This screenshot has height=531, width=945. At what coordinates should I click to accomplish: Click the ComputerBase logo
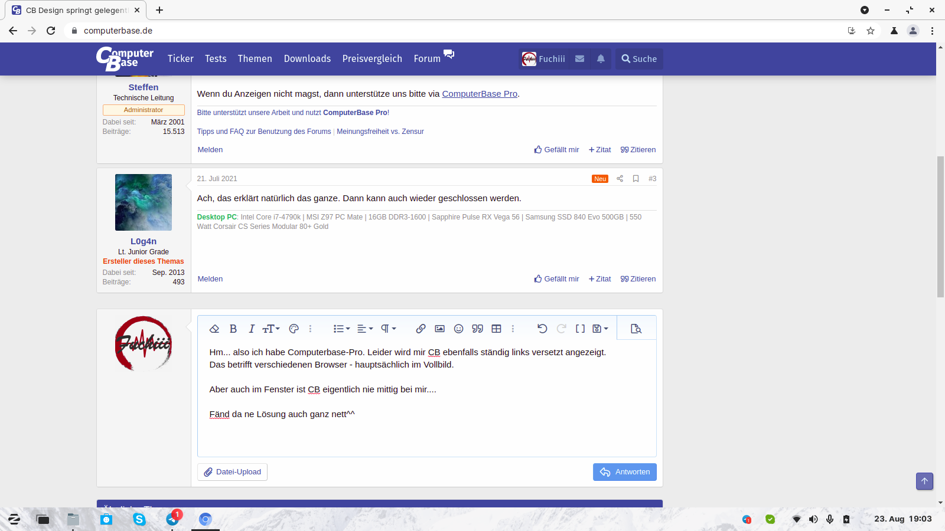(125, 59)
